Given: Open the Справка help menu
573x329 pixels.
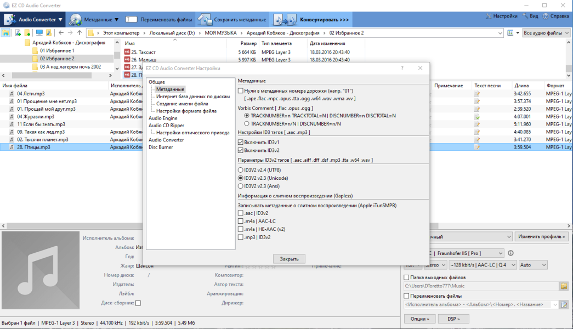Looking at the screenshot, I should pos(556,16).
